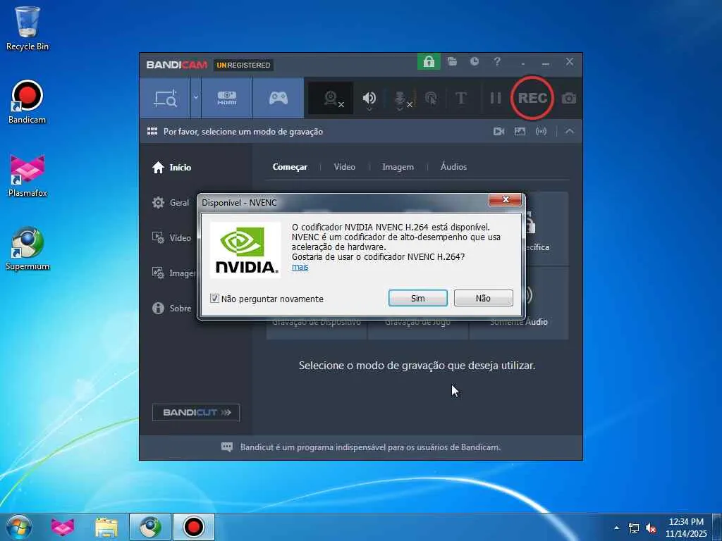Switch to Começar tab
Viewport: 722px width, 541px height.
point(290,167)
